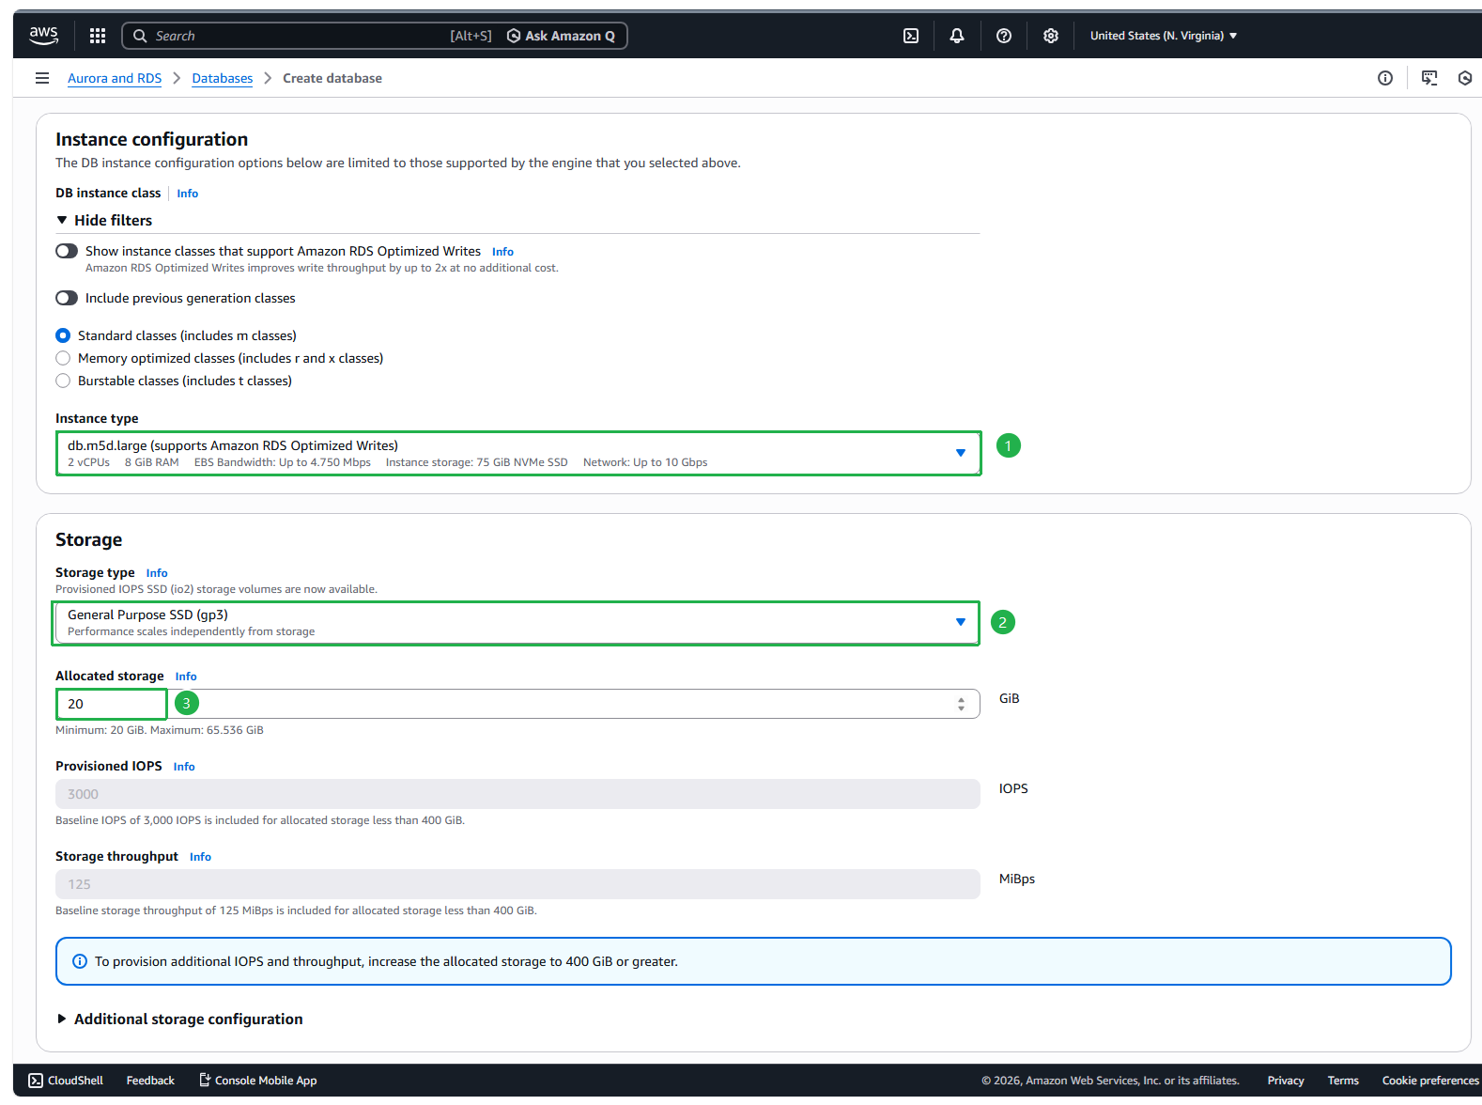Viewport: 1482px width, 1105px height.
Task: Click the Ask Amazon Q button
Action: [562, 36]
